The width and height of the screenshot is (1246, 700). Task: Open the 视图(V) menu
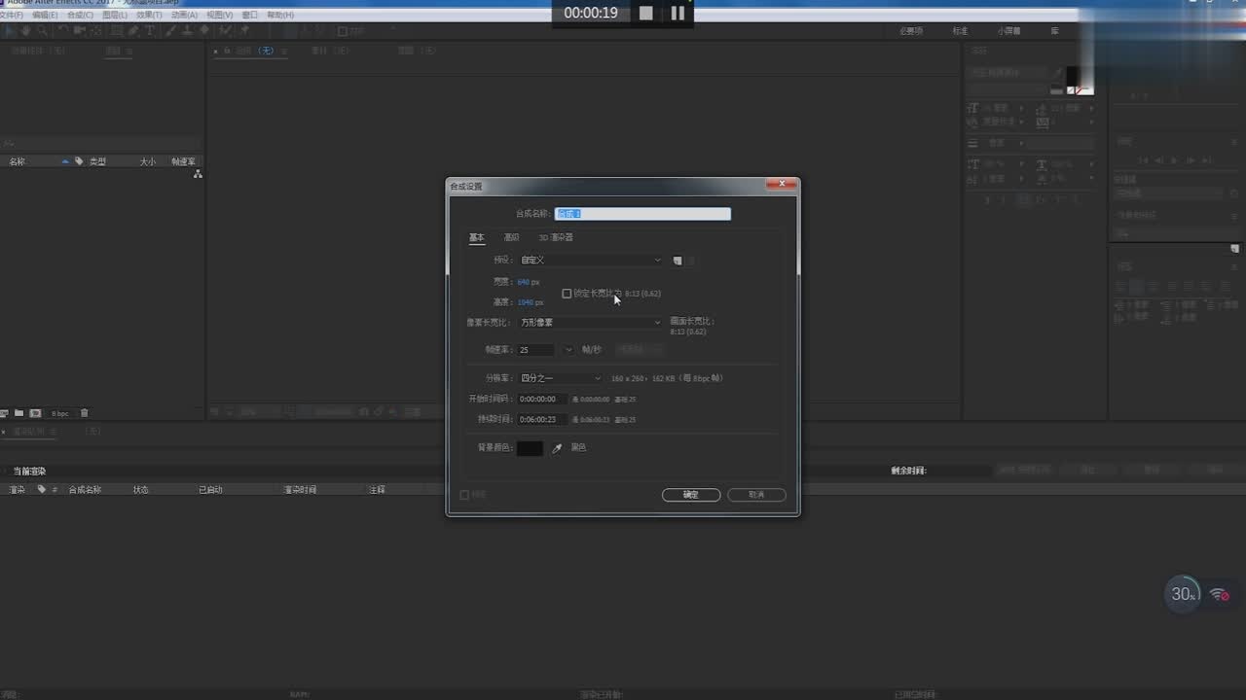(x=219, y=16)
